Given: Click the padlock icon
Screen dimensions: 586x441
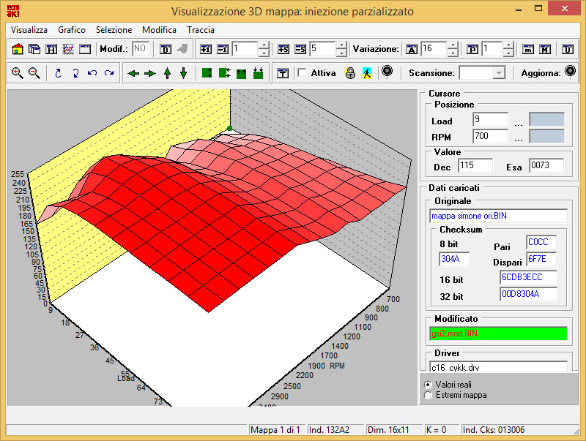Looking at the screenshot, I should (350, 73).
